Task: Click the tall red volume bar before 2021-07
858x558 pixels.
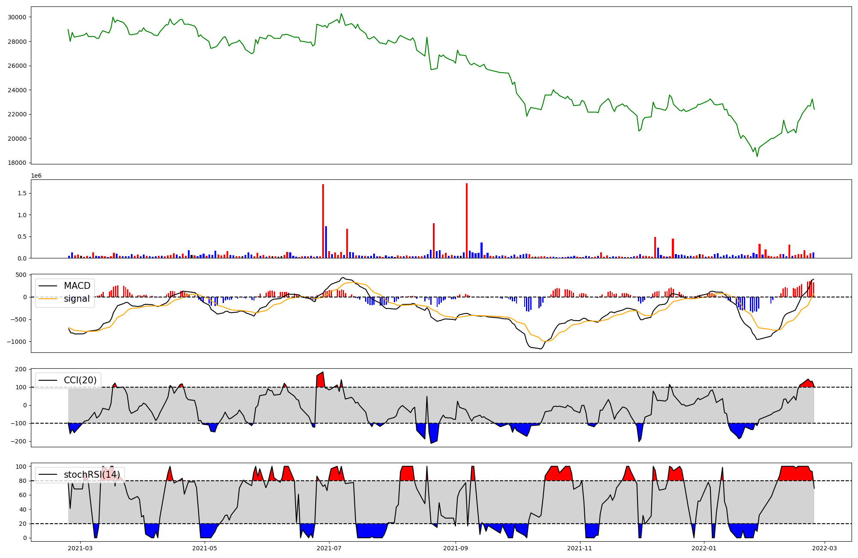Action: (323, 221)
